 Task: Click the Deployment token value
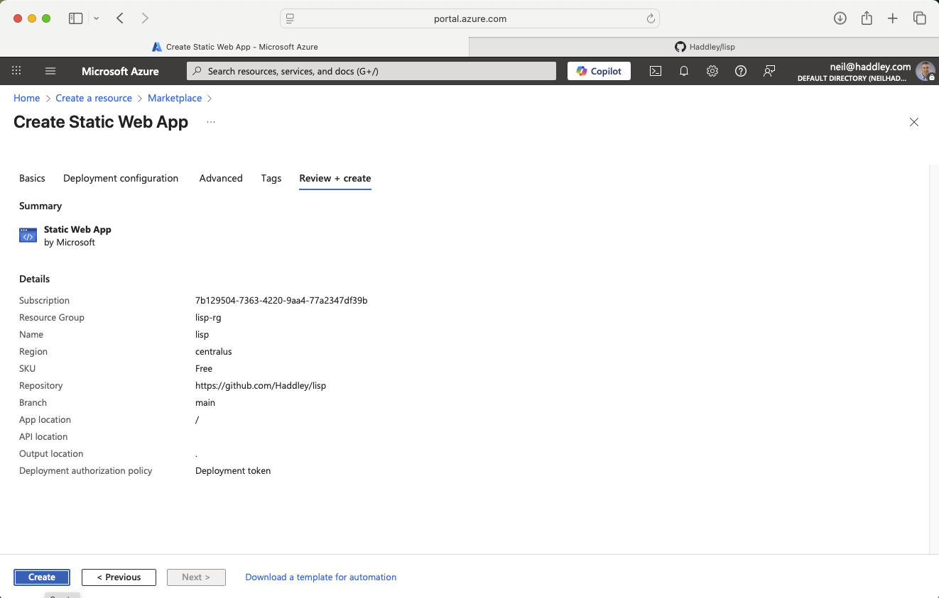click(x=233, y=471)
